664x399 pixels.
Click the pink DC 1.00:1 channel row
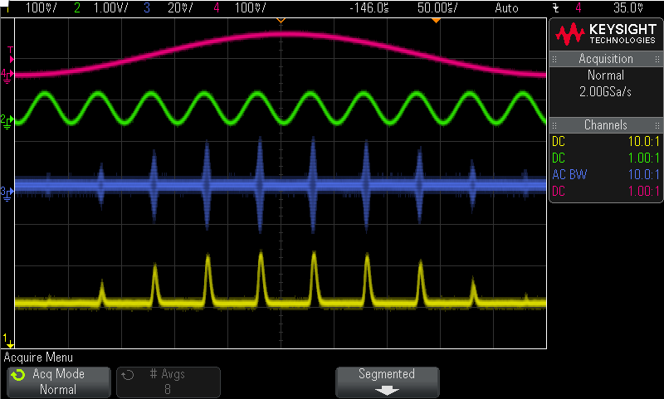click(606, 192)
